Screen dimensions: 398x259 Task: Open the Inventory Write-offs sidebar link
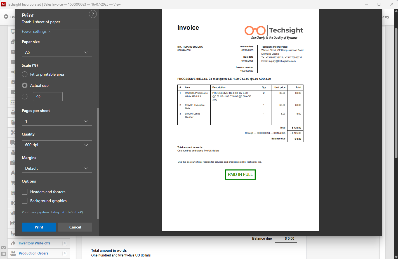(35, 243)
